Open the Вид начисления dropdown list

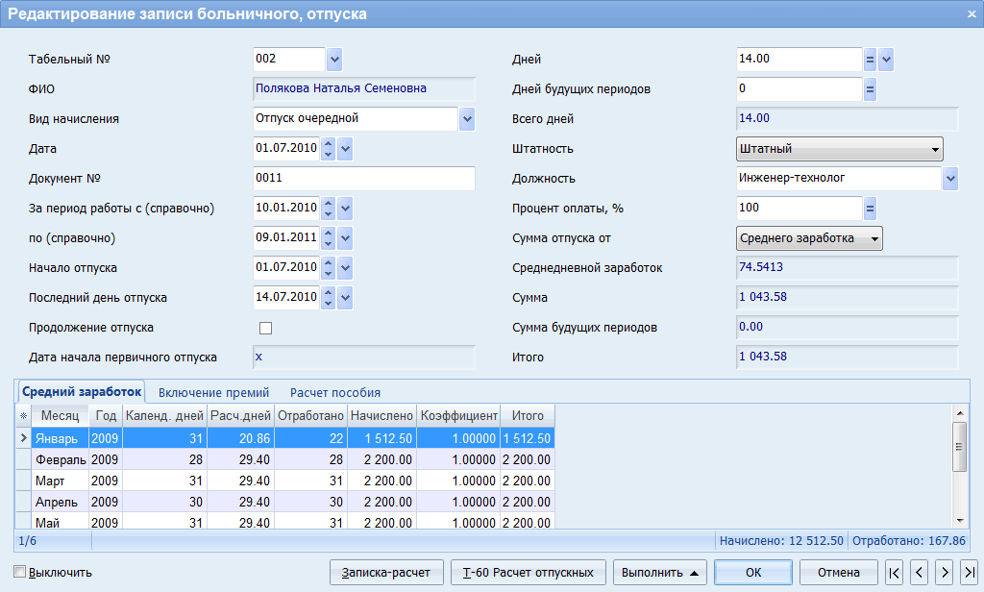pyautogui.click(x=467, y=119)
